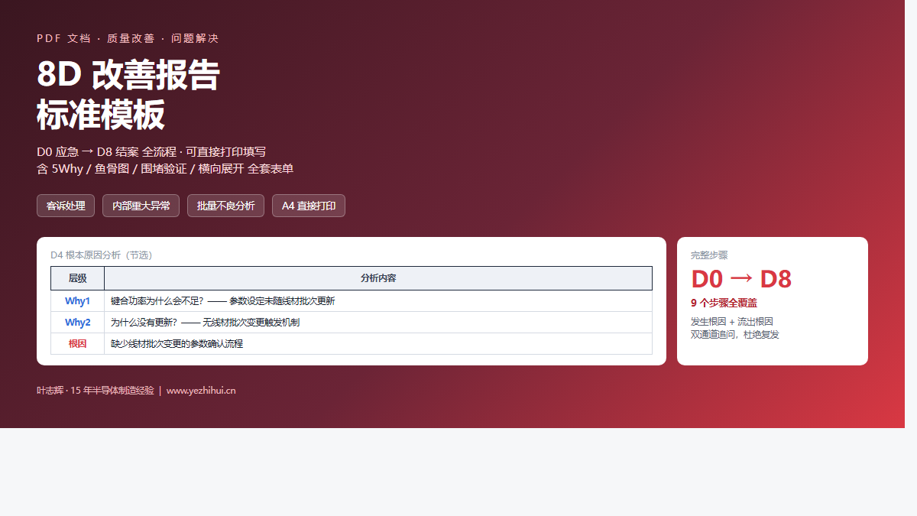Click the D0 → D8 large text

coord(741,279)
